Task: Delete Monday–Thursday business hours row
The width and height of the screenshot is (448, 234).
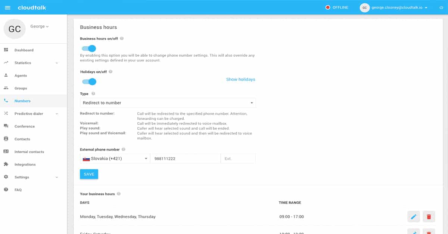Action: tap(429, 216)
